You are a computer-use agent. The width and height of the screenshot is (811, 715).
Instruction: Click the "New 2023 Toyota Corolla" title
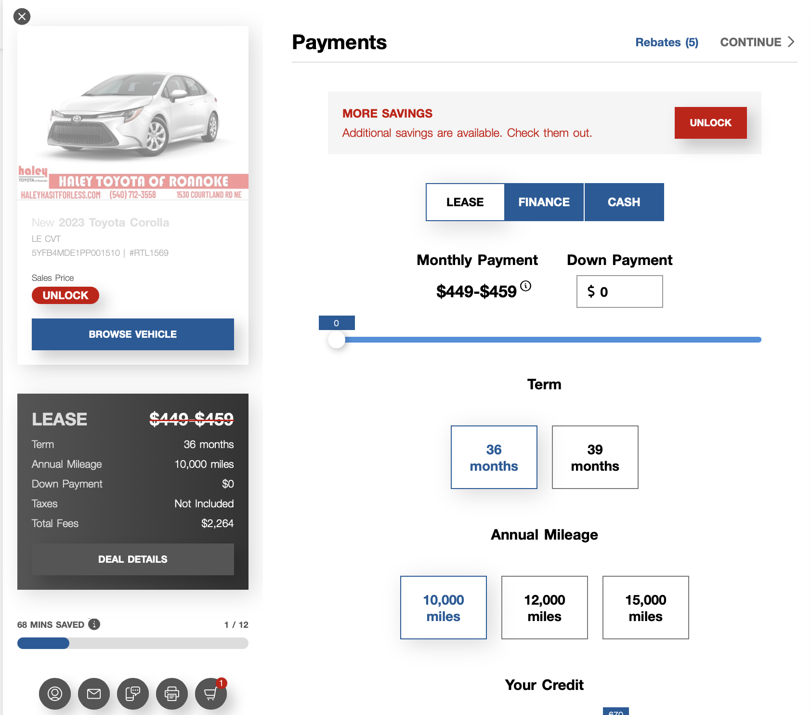click(x=101, y=223)
